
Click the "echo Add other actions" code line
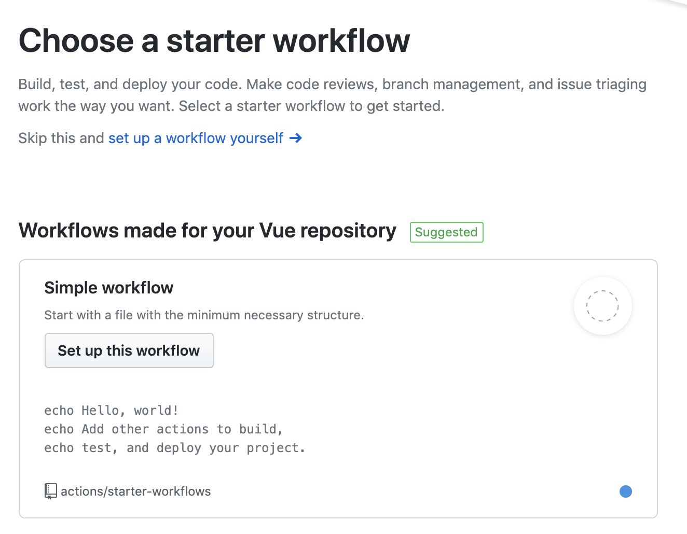[163, 429]
